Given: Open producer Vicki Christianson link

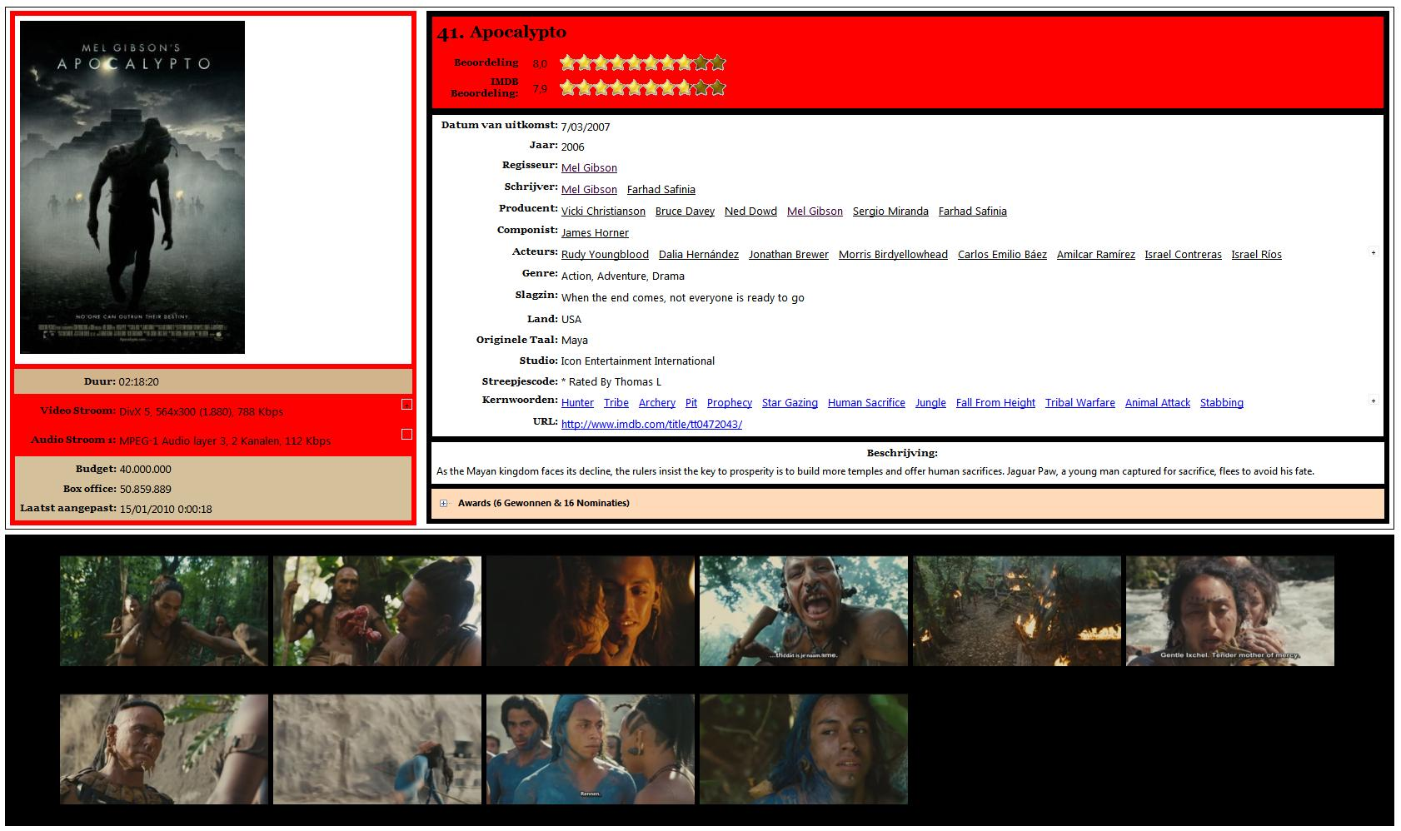Looking at the screenshot, I should [603, 211].
